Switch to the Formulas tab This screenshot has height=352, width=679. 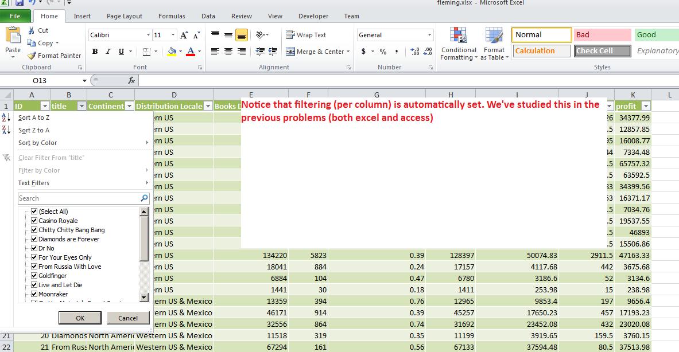[x=172, y=16]
